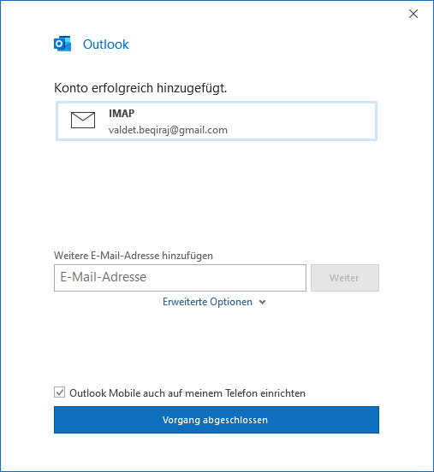Click the 'Erweiterte' word in the options link
434x472 pixels.
pos(185,302)
